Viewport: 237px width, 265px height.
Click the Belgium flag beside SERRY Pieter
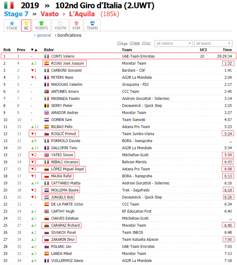coord(46,106)
